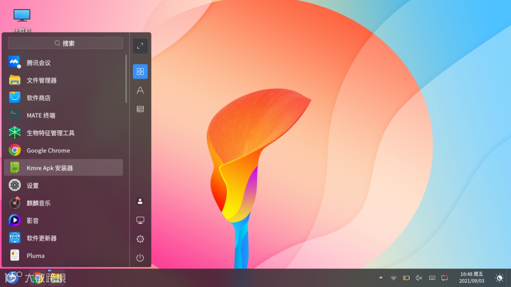Open computer icon in menu sidebar

140,220
